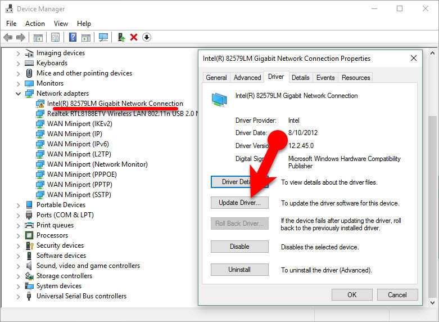
Task: Click the Disable button
Action: [x=239, y=247]
